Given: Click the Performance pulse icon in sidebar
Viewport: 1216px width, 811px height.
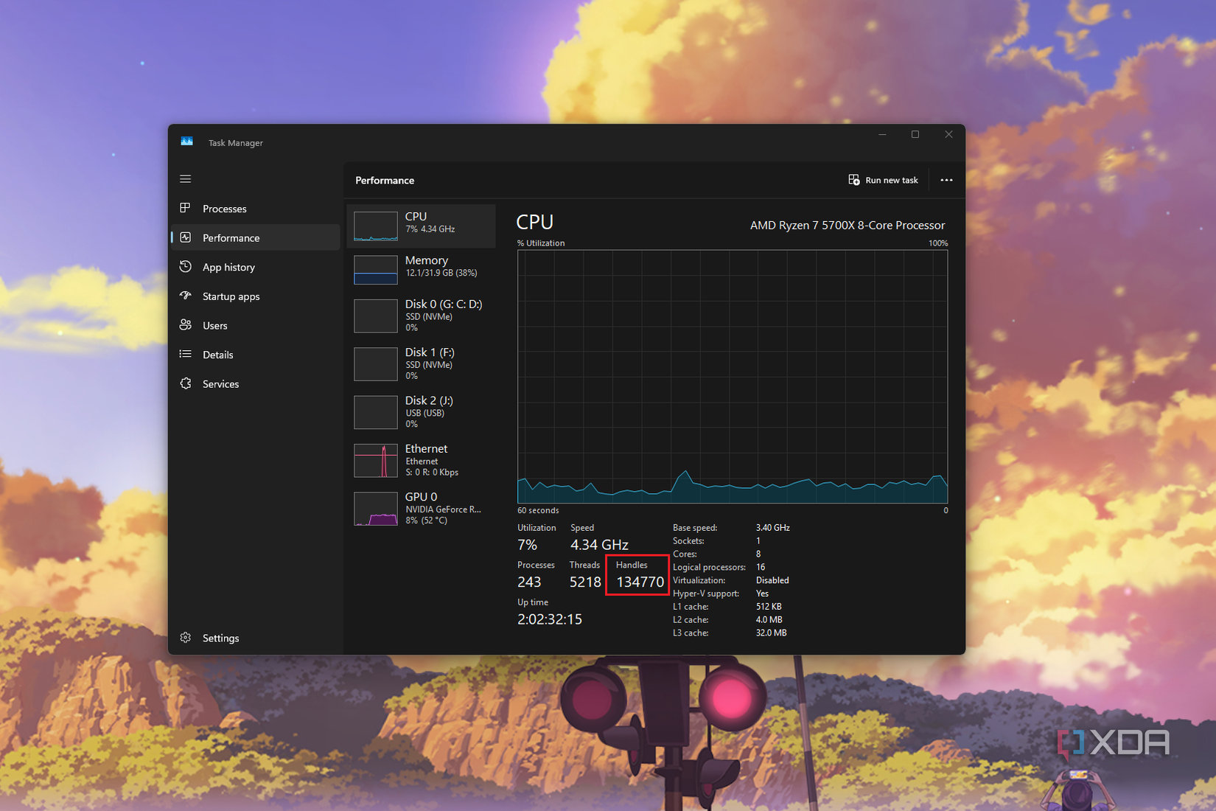Looking at the screenshot, I should pos(186,237).
